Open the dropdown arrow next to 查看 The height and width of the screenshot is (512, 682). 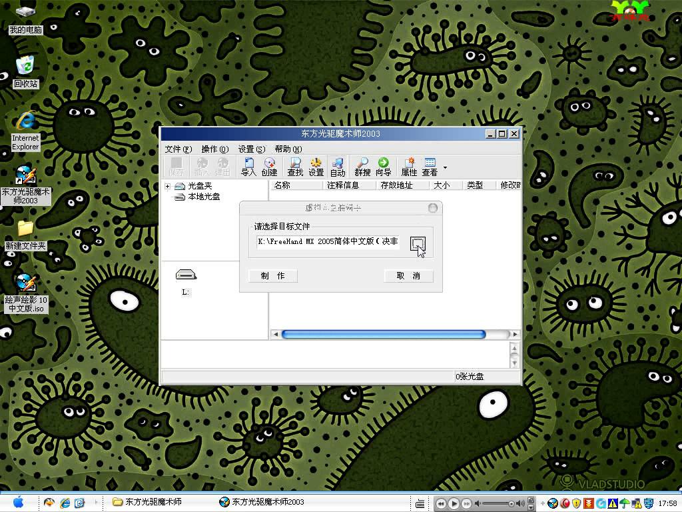point(445,167)
